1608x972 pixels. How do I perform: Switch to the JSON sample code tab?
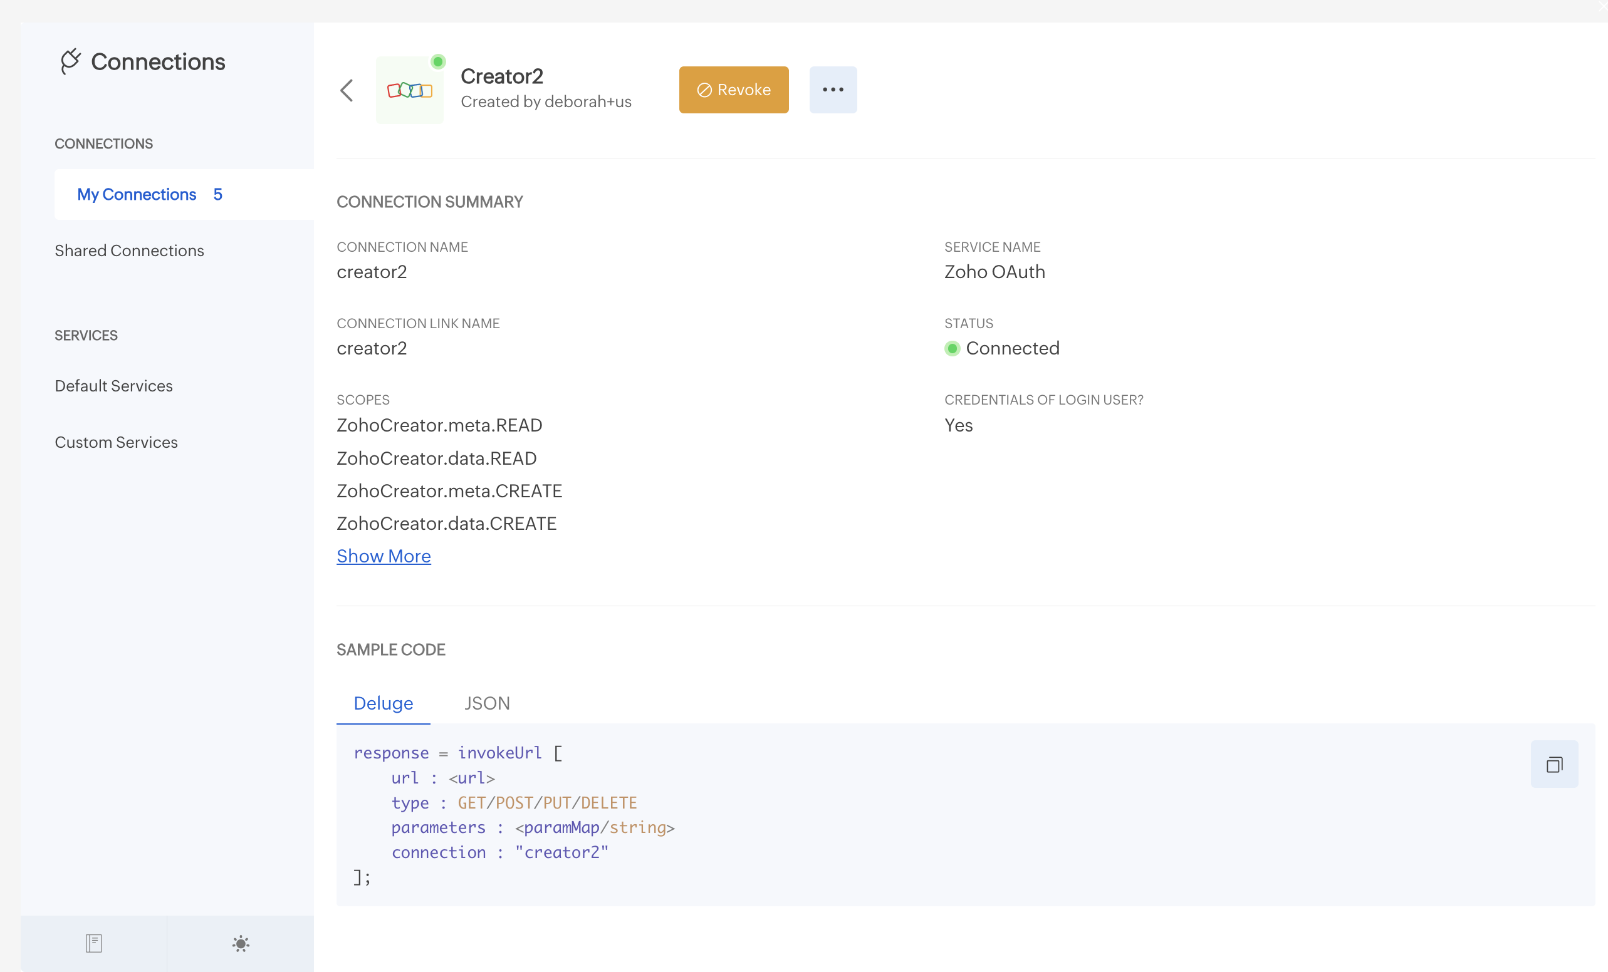[487, 703]
